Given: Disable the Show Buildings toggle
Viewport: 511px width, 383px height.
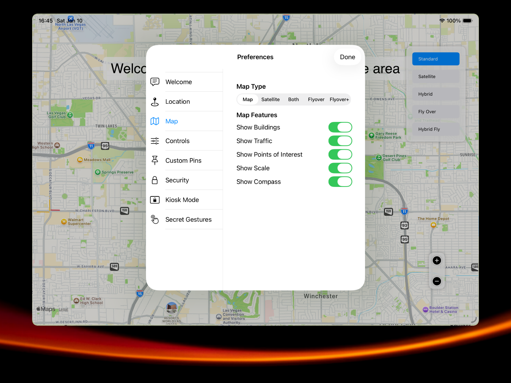Looking at the screenshot, I should pyautogui.click(x=340, y=127).
